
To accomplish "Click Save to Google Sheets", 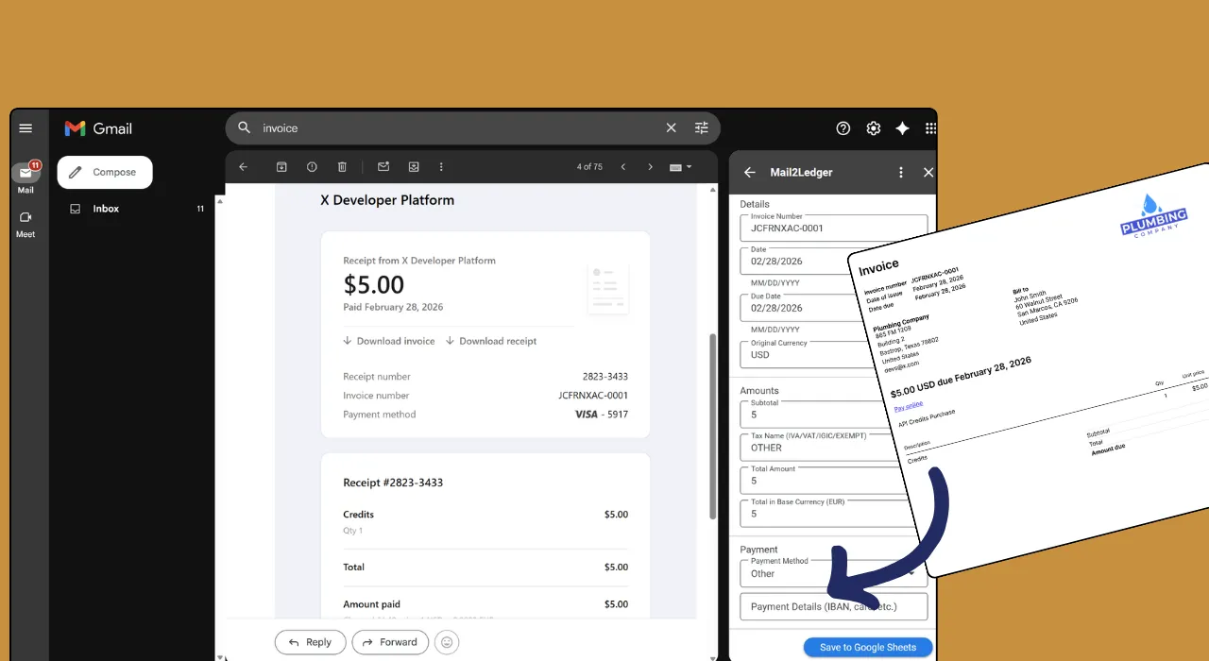I will (x=867, y=647).
